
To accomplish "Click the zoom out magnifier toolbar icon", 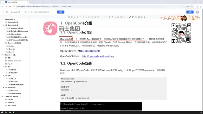I will (x=141, y=17).
